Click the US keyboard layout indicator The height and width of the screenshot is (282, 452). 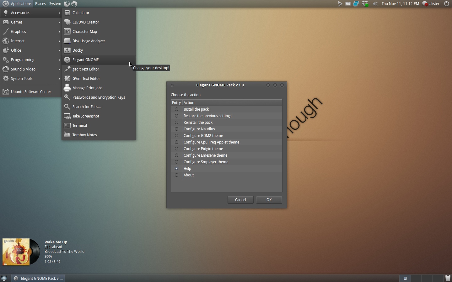[348, 4]
